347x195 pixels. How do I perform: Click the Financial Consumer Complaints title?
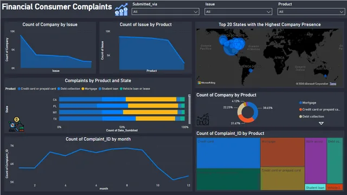[57, 6]
